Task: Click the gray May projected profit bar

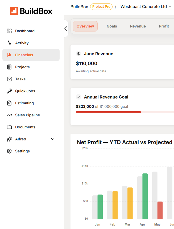Action: point(155,195)
